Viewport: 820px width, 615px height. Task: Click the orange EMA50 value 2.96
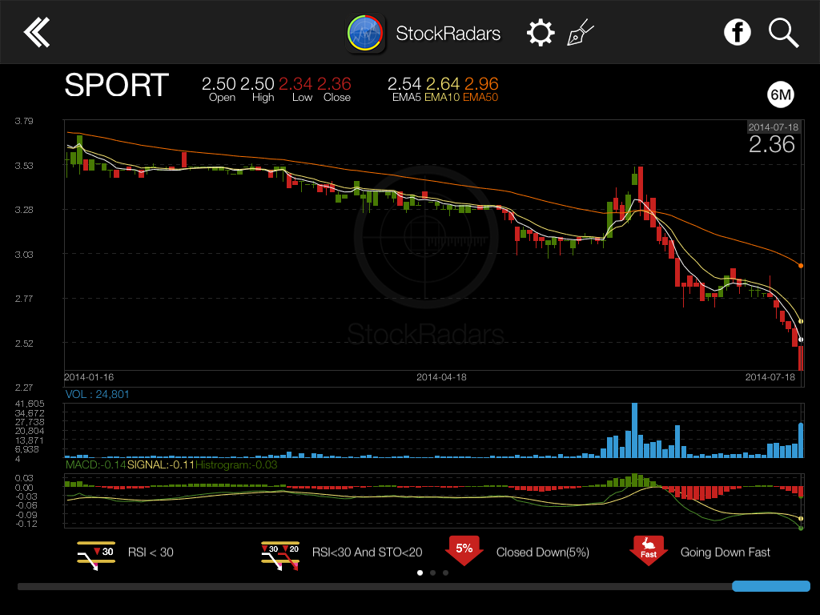coord(481,83)
